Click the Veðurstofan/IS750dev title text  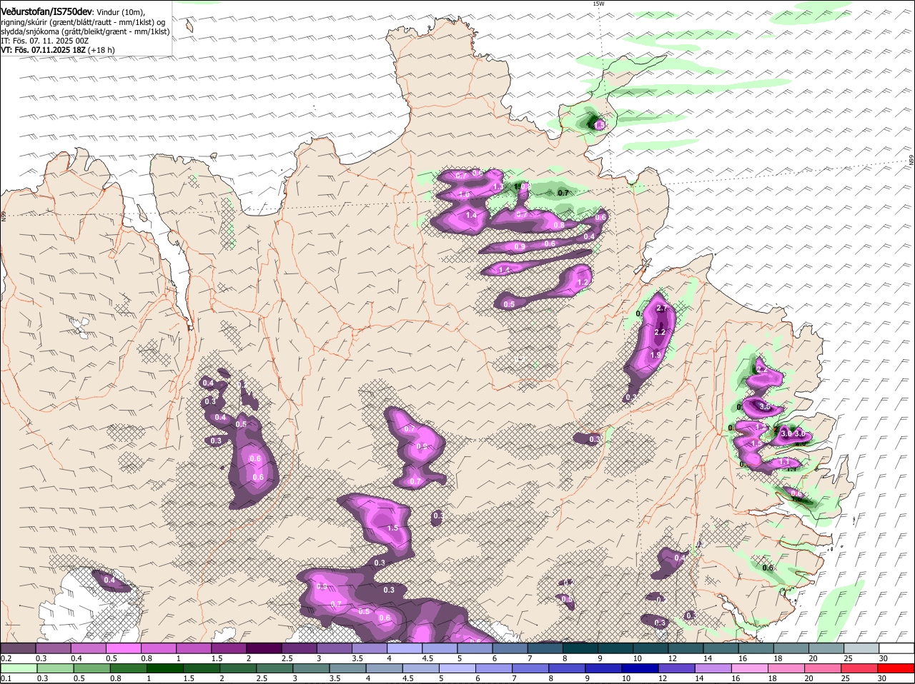[x=46, y=12]
